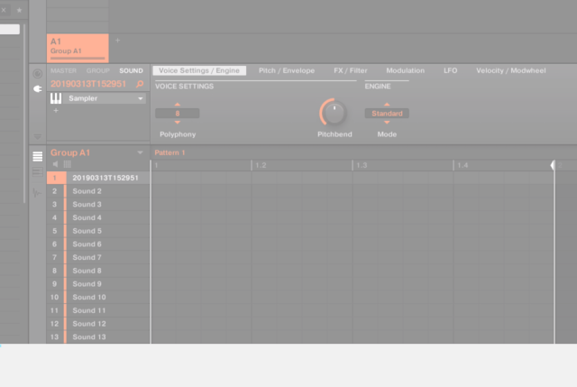
Task: Open the Group A1 dropdown arrow
Action: click(140, 152)
